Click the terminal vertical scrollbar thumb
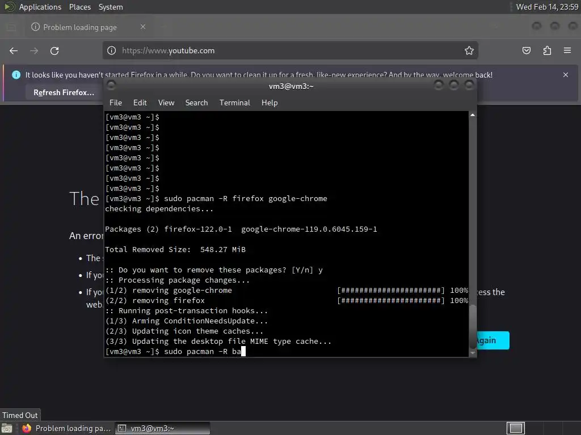The image size is (581, 435). tap(473, 326)
